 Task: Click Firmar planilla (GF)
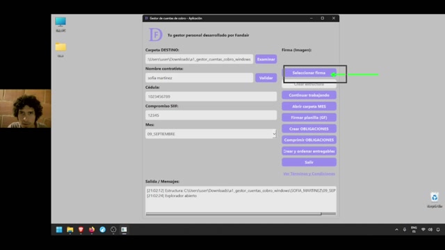pos(309,117)
